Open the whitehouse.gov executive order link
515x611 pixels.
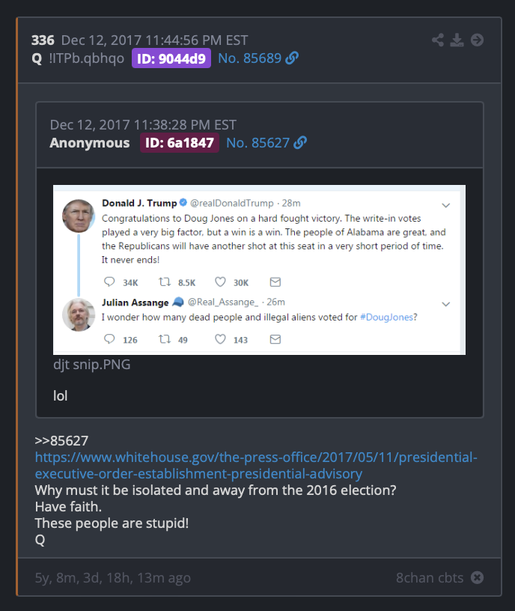(256, 465)
